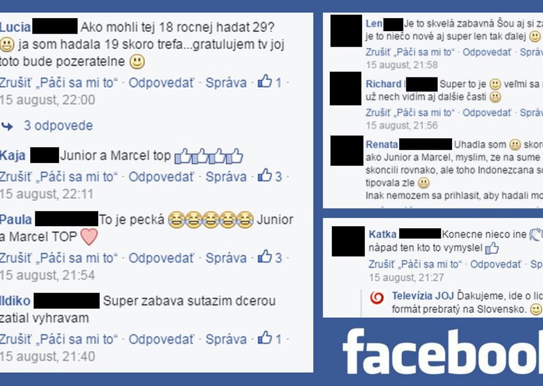
Task: Open the 15 august, 22:11 timestamp
Action: tap(47, 194)
